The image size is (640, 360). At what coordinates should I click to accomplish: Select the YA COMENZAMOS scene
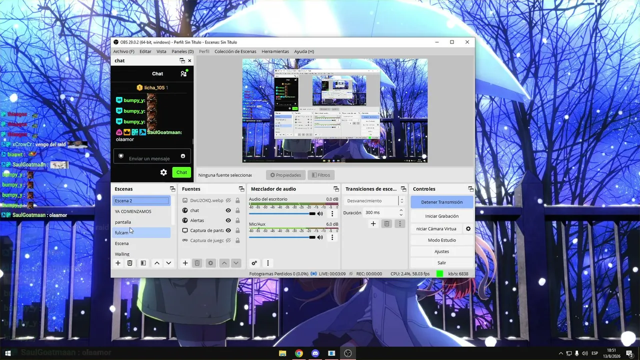coord(141,211)
